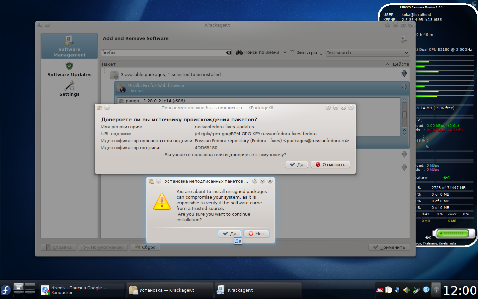Open Software Updates in the sidebar
The width and height of the screenshot is (478, 299).
[x=69, y=69]
